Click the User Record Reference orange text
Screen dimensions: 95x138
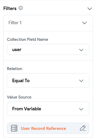click(x=43, y=129)
